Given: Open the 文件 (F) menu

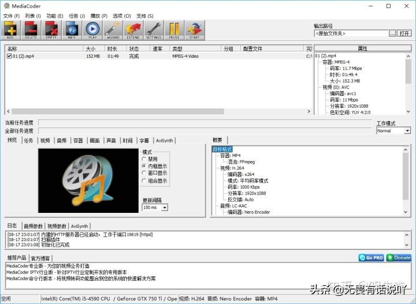Looking at the screenshot, I should point(12,16).
